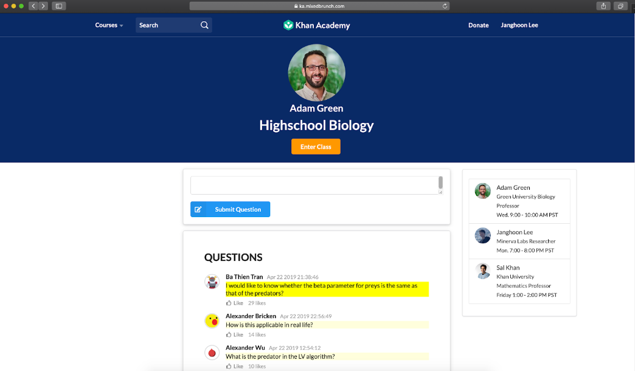Screen dimensions: 635x371
Task: Click the search magnifier icon
Action: point(204,26)
